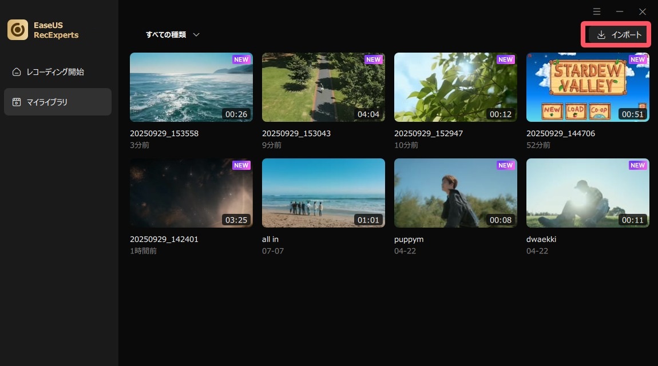
Task: Open the Stardew Valley recording thumbnail
Action: click(x=588, y=87)
